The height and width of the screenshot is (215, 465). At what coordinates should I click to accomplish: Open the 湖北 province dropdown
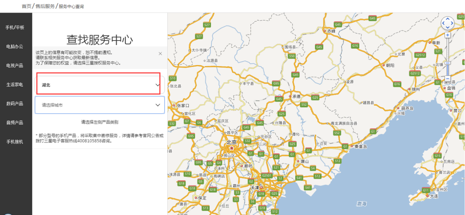[x=100, y=85]
